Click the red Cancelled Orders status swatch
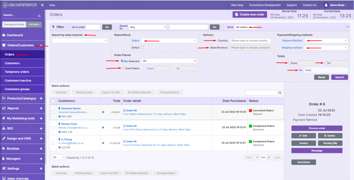The height and width of the screenshot is (180, 354). [x=250, y=110]
